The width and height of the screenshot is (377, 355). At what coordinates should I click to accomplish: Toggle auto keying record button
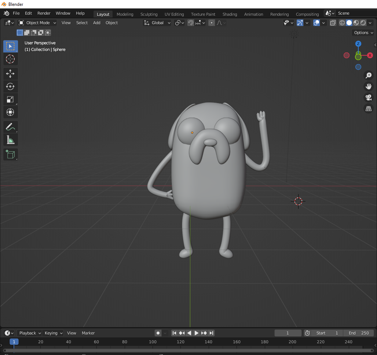point(158,333)
